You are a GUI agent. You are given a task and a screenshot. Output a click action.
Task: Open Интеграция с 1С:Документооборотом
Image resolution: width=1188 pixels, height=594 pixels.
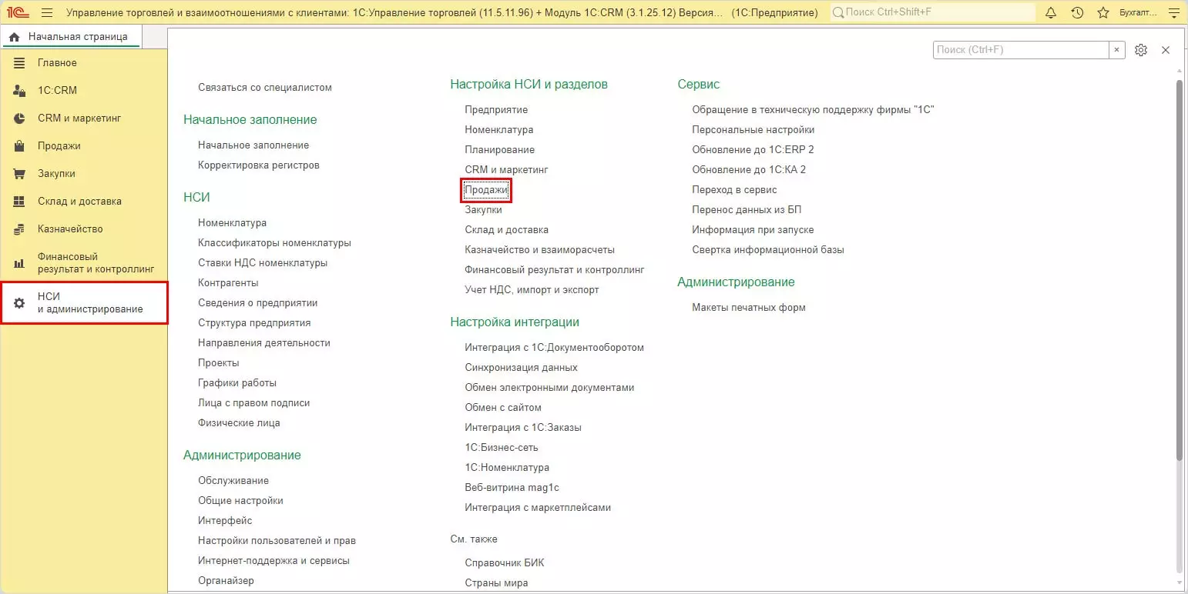click(554, 348)
